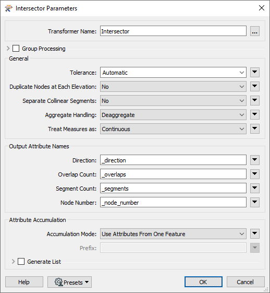Open the Presets menu button
This screenshot has width=270, height=293.
click(x=69, y=282)
